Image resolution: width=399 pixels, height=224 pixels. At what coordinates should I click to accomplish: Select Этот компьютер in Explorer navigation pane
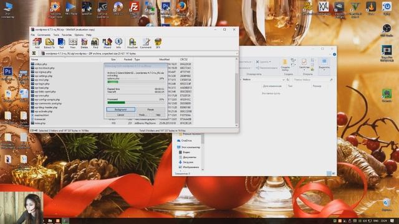pos(188,147)
